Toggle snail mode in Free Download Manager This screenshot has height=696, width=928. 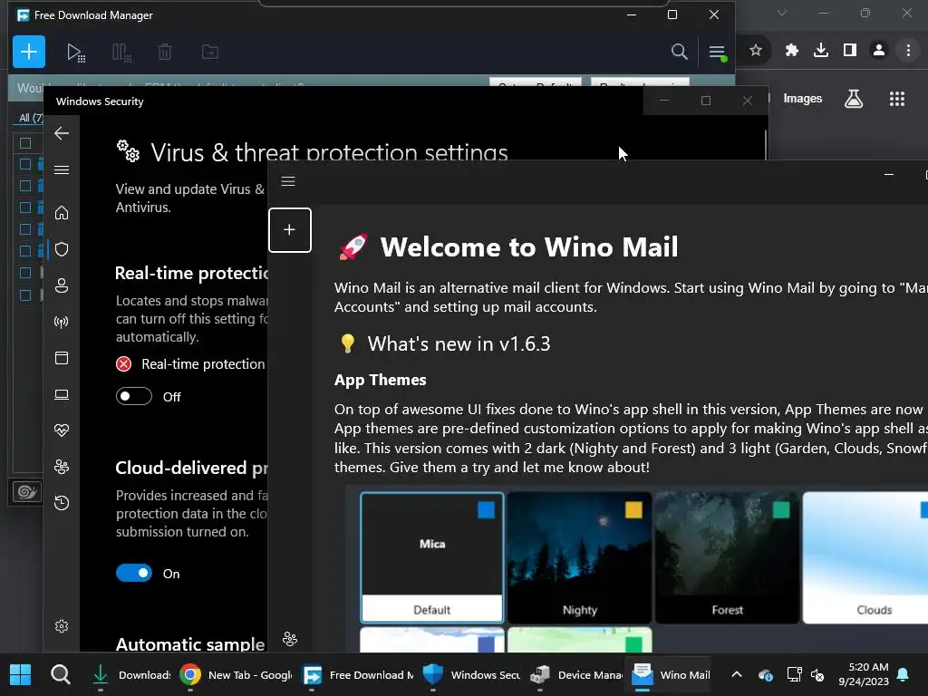click(26, 492)
